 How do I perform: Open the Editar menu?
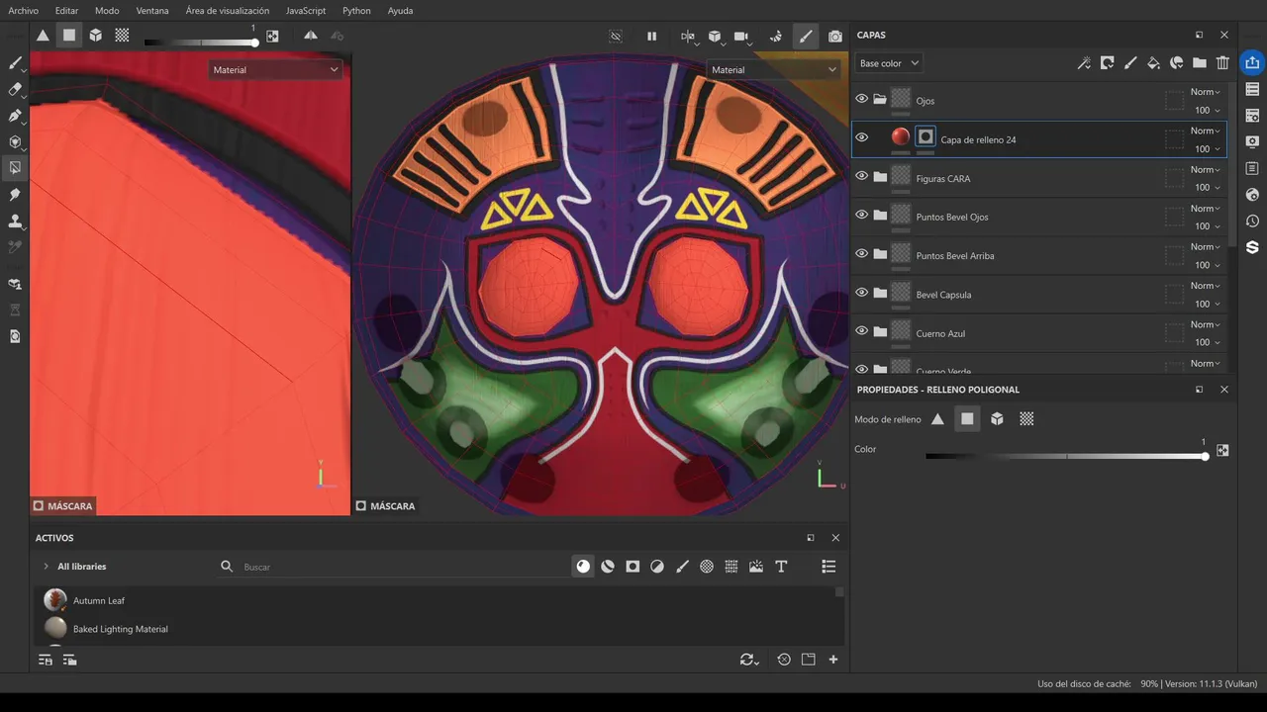click(66, 11)
